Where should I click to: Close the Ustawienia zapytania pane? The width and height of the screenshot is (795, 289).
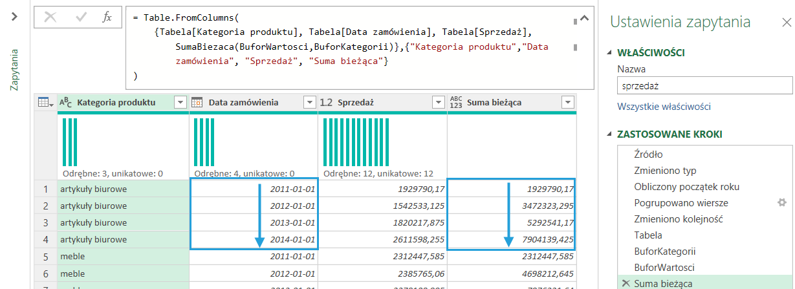coord(786,23)
